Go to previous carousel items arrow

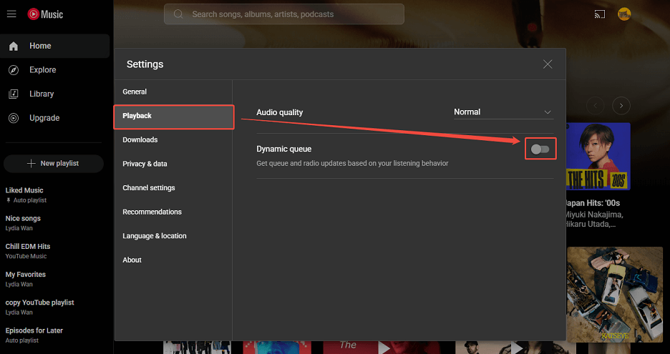[x=596, y=105]
